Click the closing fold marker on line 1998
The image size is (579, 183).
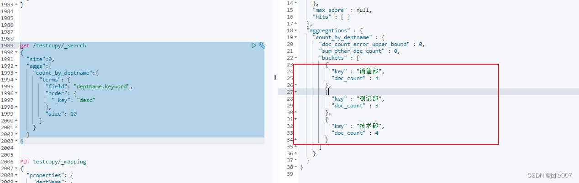(x=17, y=107)
